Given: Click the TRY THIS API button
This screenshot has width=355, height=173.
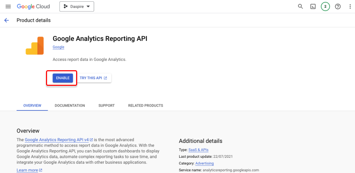Looking at the screenshot, I should (93, 78).
